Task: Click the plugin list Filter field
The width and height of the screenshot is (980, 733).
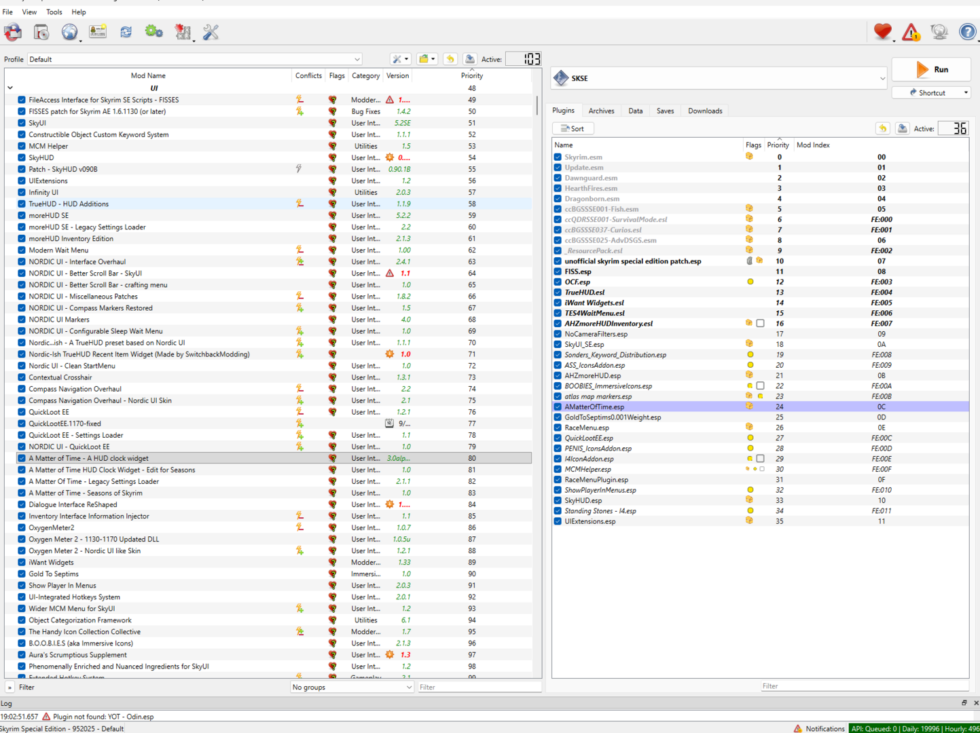Action: click(x=865, y=686)
